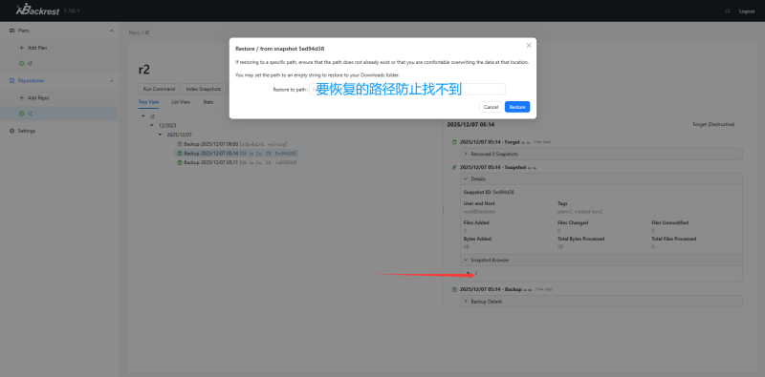
Task: Collapse the Snapshot Browser panel
Action: click(601, 261)
